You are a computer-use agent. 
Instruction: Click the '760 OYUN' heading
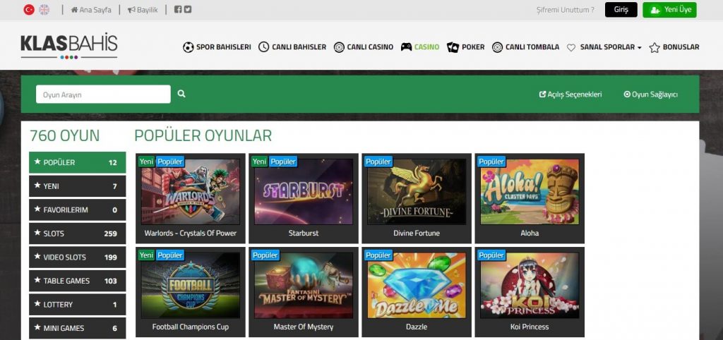click(x=64, y=136)
